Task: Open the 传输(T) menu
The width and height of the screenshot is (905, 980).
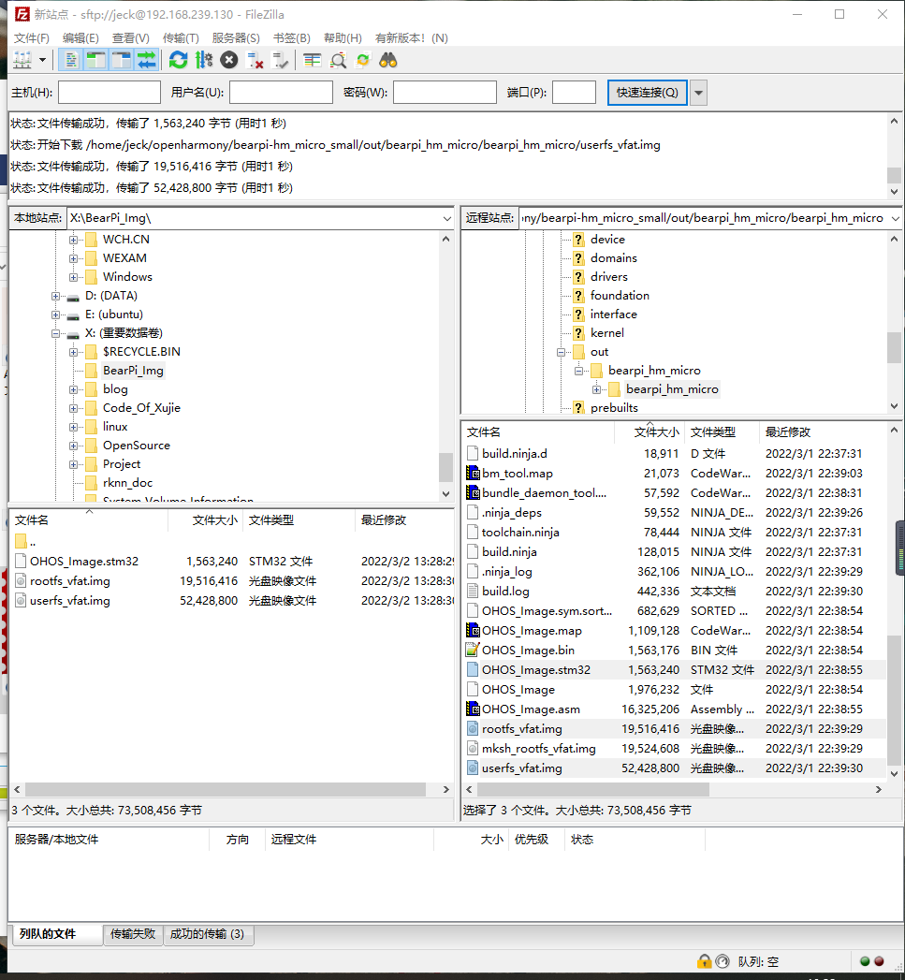Action: (x=181, y=38)
